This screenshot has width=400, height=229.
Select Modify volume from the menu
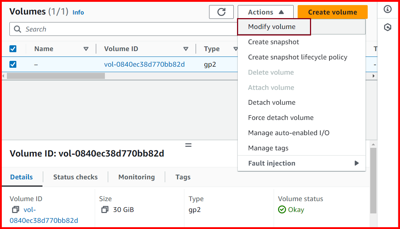[273, 26]
